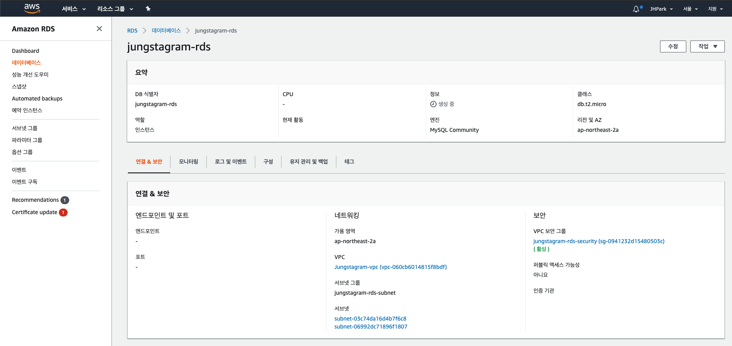Open the 지원 support dropdown
This screenshot has width=732, height=346.
(x=715, y=9)
